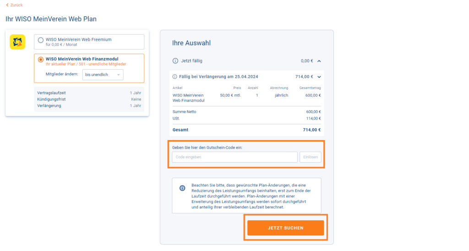The image size is (469, 251).
Task: Click the Kündigungsfrist Keine row
Action: (x=89, y=99)
